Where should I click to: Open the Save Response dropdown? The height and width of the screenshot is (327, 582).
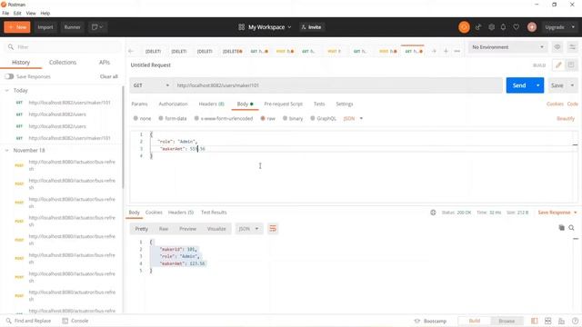pos(557,213)
